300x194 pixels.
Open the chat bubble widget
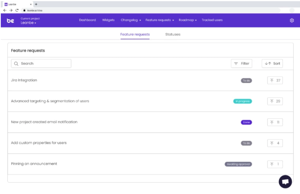point(285,182)
